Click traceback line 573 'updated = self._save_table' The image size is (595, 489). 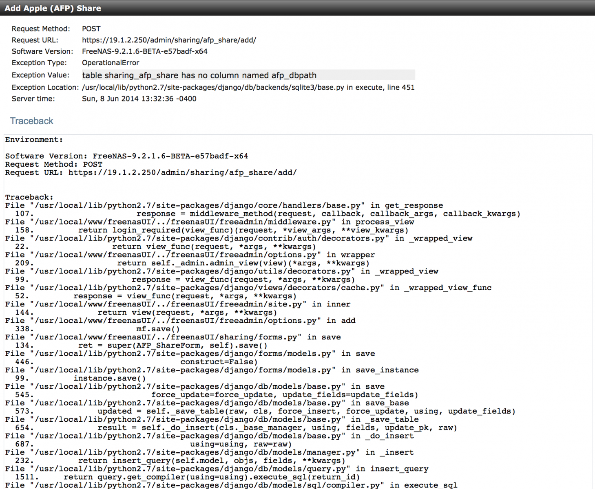point(265,411)
